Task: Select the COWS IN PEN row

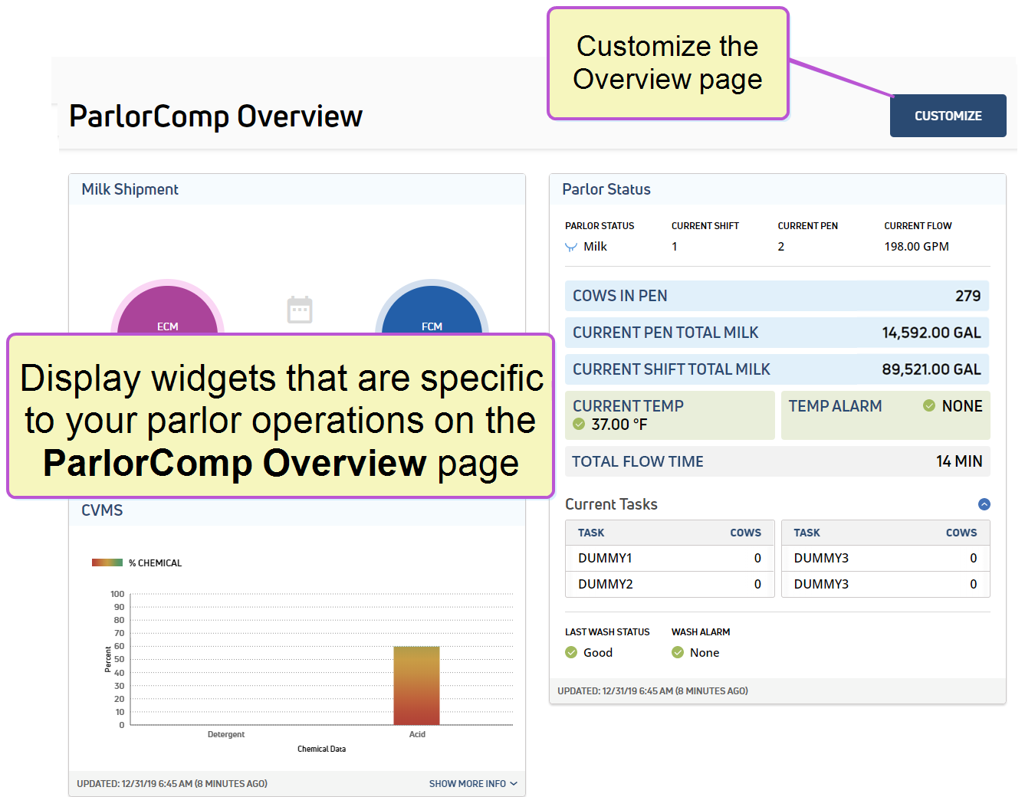Action: coord(777,296)
